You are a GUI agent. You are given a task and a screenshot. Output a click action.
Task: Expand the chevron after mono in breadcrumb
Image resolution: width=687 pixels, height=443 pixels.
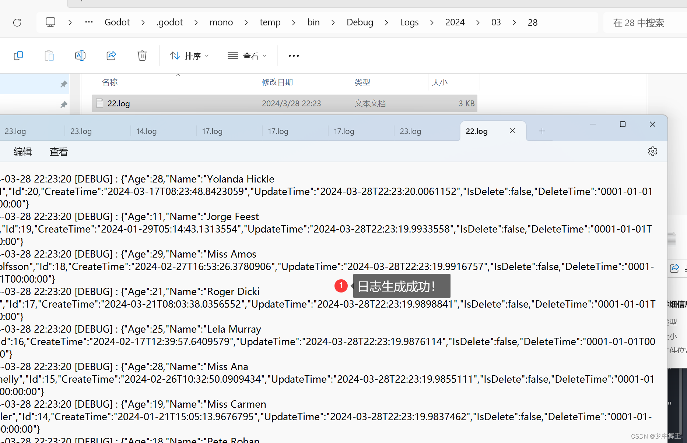pos(246,23)
